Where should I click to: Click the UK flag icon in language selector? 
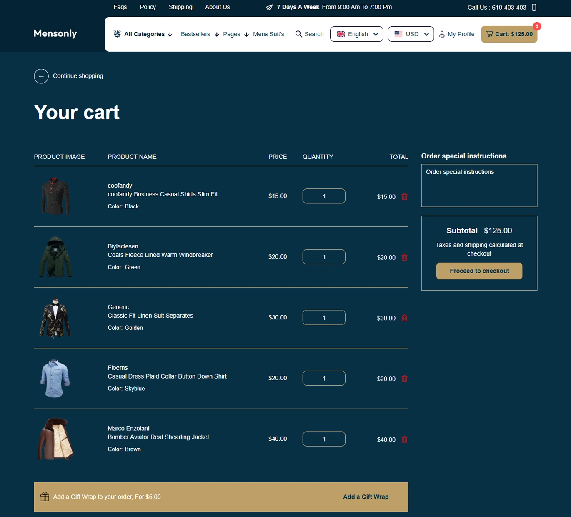click(341, 34)
